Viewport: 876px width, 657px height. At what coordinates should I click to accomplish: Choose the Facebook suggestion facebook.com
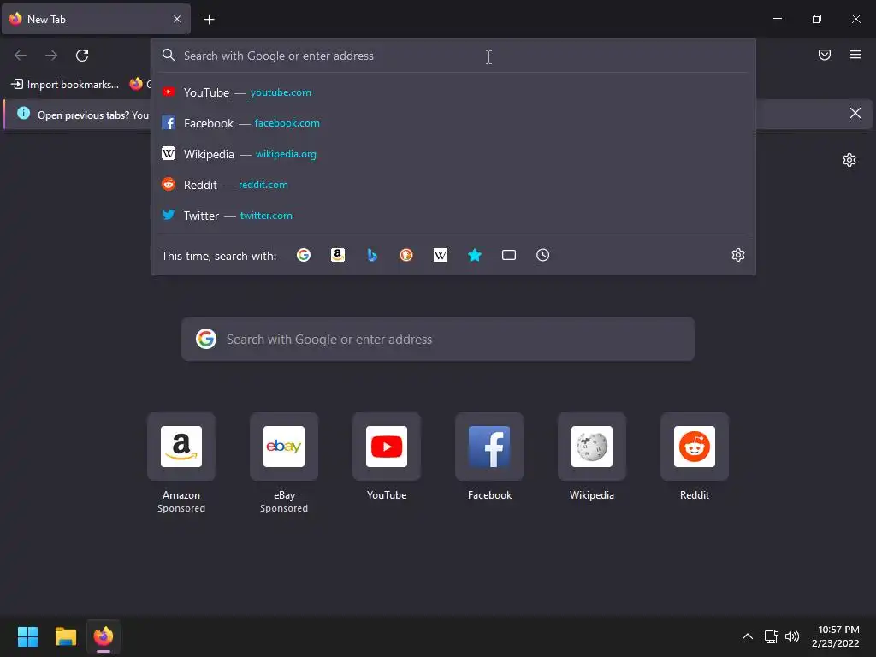pyautogui.click(x=453, y=123)
